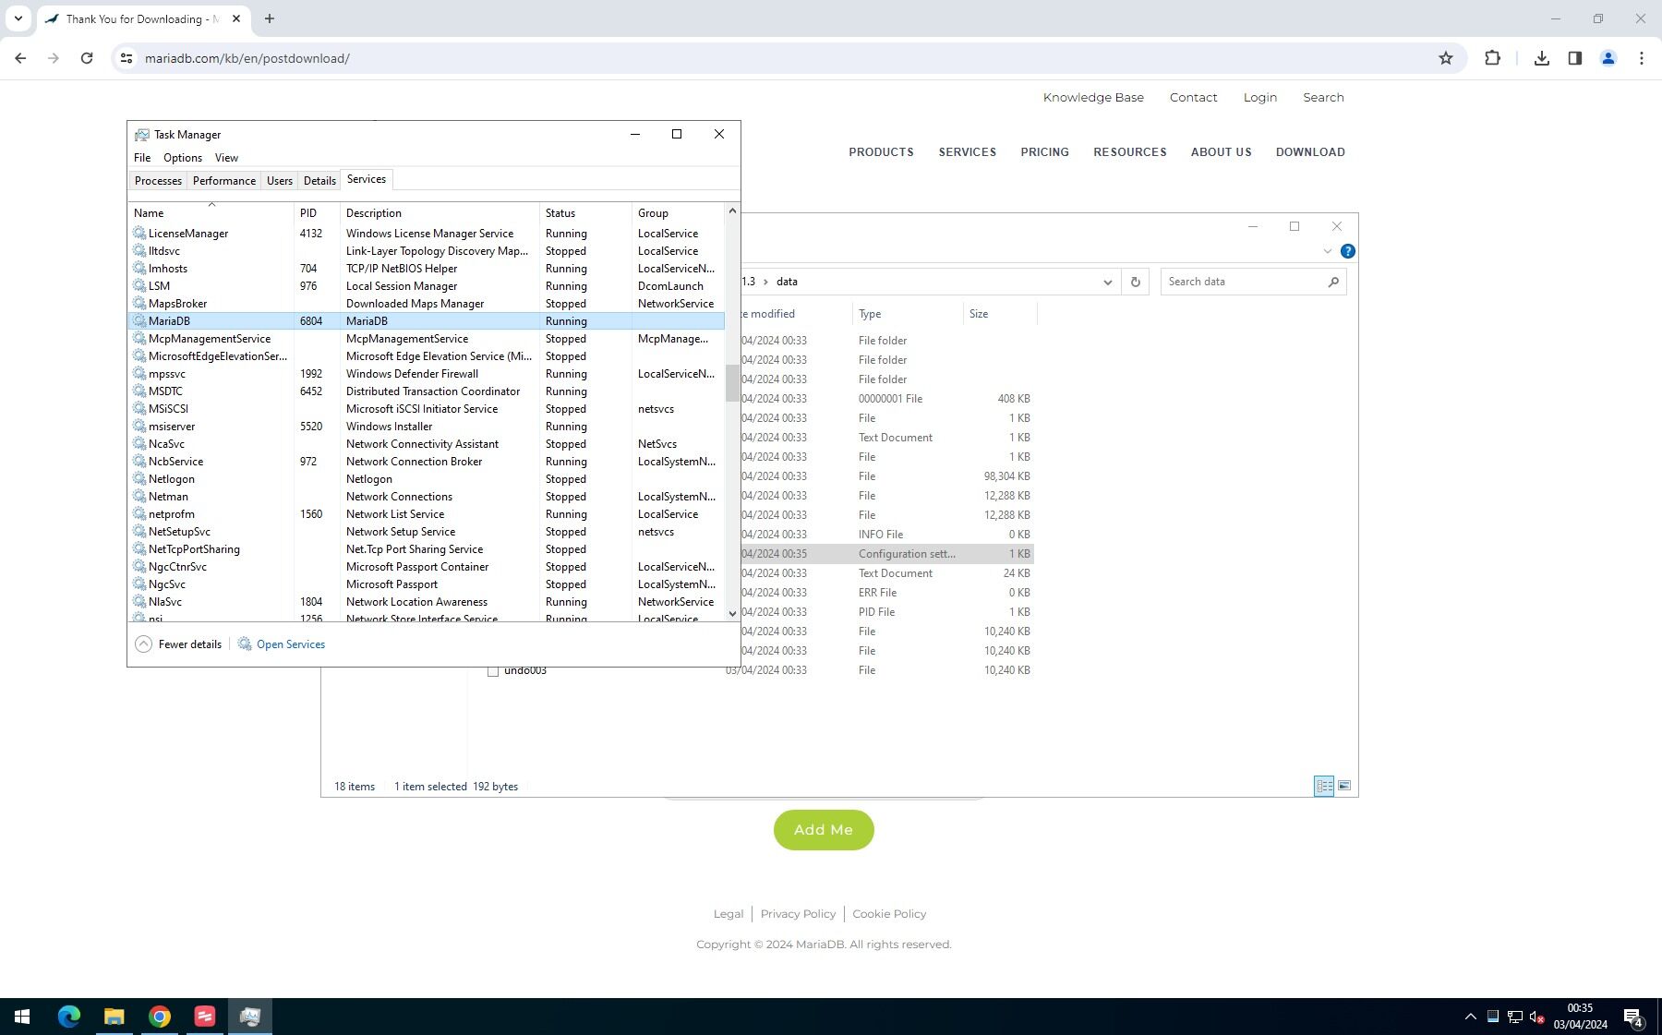Click the Open Services link
1662x1035 pixels.
coord(291,644)
